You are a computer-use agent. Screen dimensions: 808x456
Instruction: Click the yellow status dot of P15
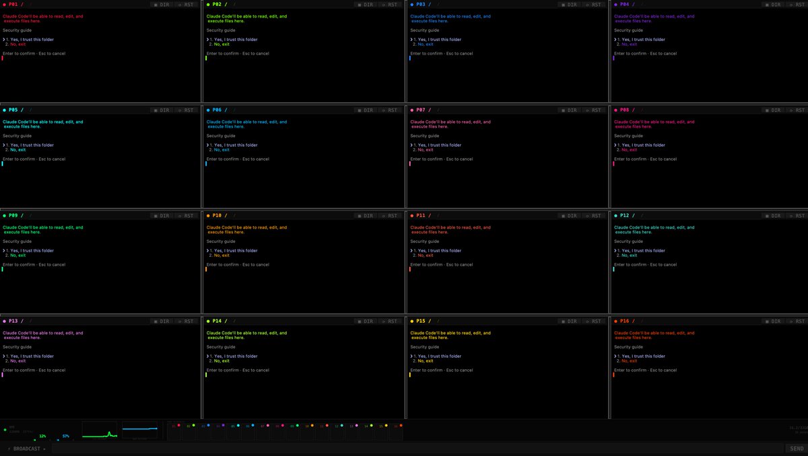[x=412, y=321]
